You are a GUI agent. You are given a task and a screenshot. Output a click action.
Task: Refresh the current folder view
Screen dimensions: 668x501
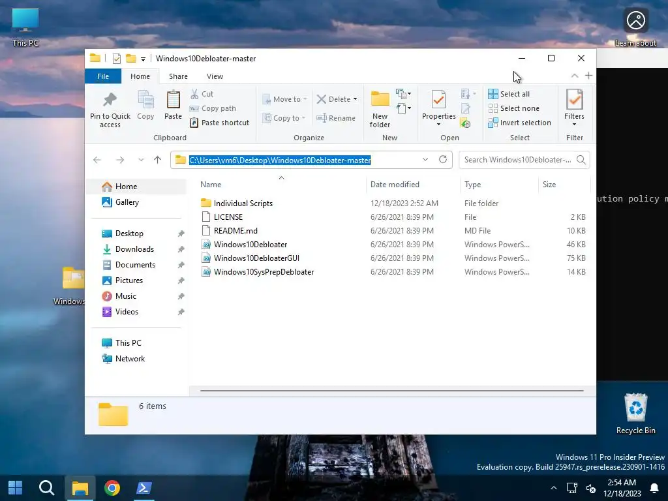coord(443,159)
